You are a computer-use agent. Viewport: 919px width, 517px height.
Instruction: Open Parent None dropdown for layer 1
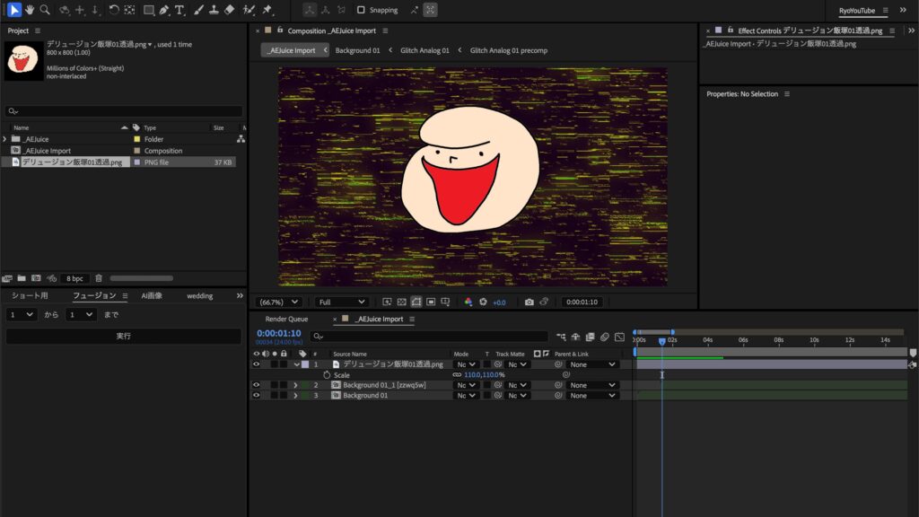point(592,364)
